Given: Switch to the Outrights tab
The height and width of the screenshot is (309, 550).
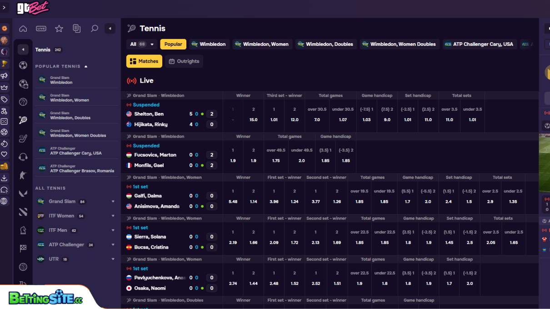Looking at the screenshot, I should 184,61.
